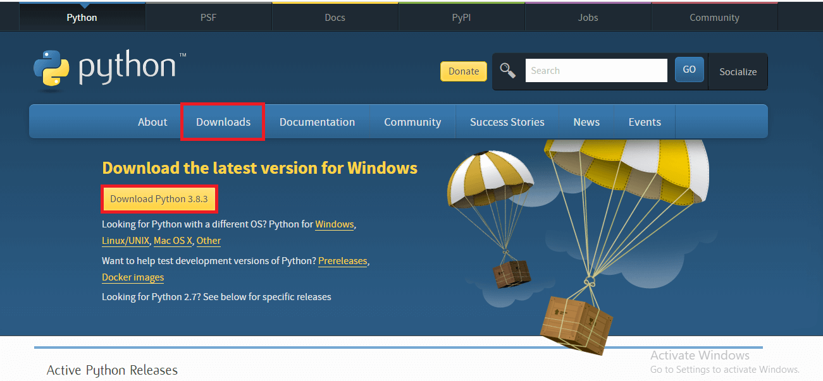Open the Downloads menu item
This screenshot has width=823, height=381.
coord(223,122)
